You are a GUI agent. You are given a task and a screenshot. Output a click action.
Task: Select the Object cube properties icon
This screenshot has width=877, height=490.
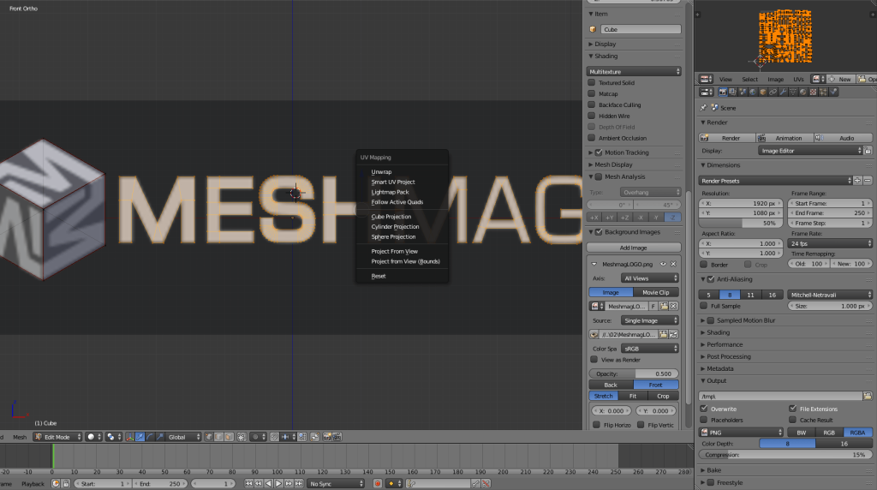pos(762,92)
